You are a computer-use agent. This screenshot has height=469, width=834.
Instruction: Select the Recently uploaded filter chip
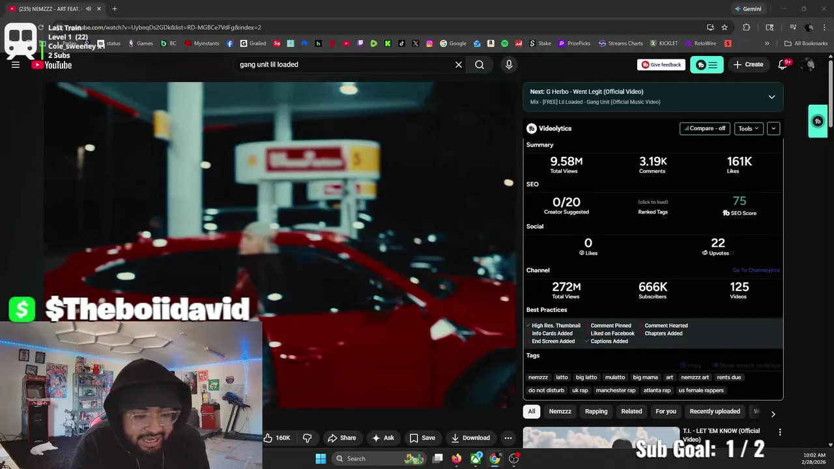(x=715, y=411)
